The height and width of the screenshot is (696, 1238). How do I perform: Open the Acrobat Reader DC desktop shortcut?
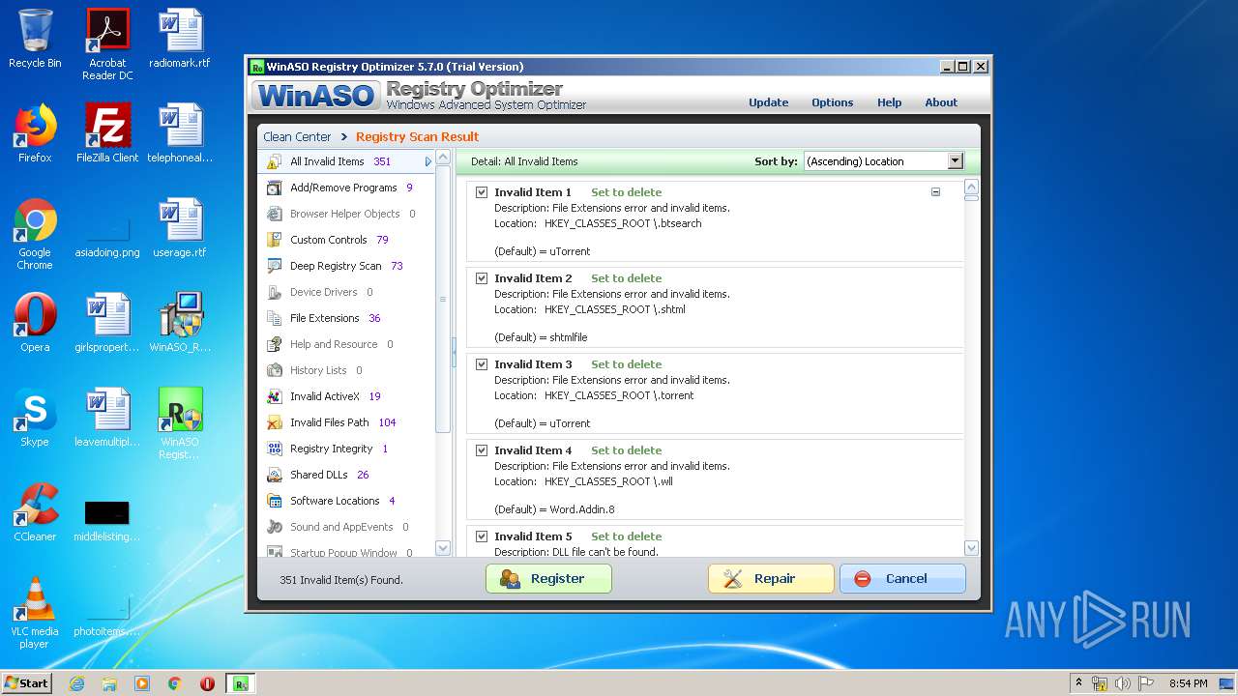107,44
